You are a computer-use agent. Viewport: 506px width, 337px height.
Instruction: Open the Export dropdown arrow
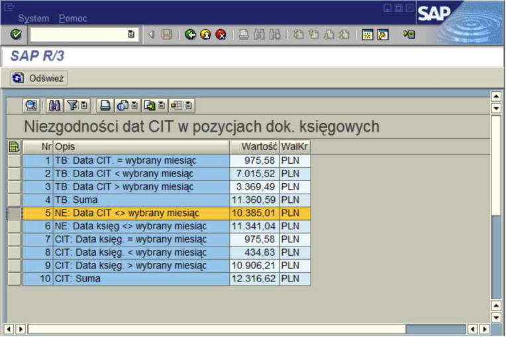(162, 106)
